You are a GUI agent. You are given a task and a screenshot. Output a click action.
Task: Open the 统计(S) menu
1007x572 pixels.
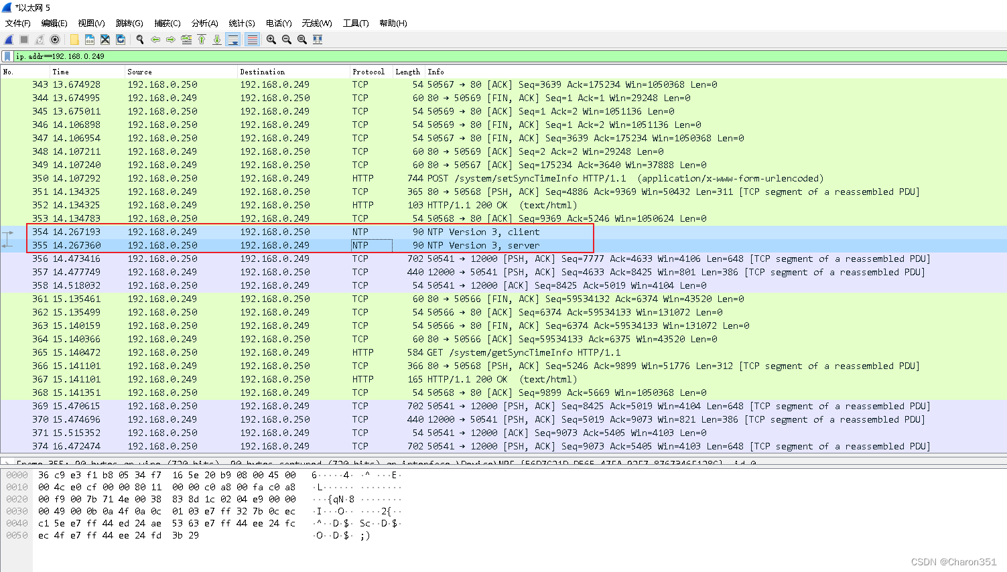pyautogui.click(x=242, y=23)
